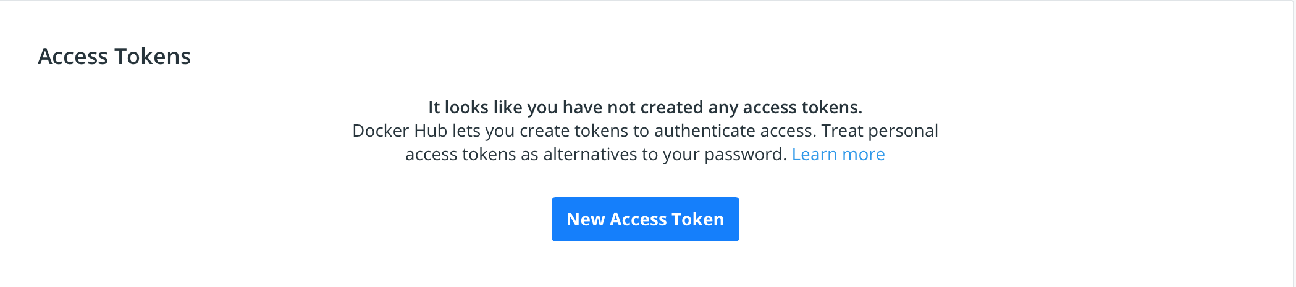The height and width of the screenshot is (287, 1296).
Task: Click the word "Tokens" in the heading
Action: click(x=153, y=57)
